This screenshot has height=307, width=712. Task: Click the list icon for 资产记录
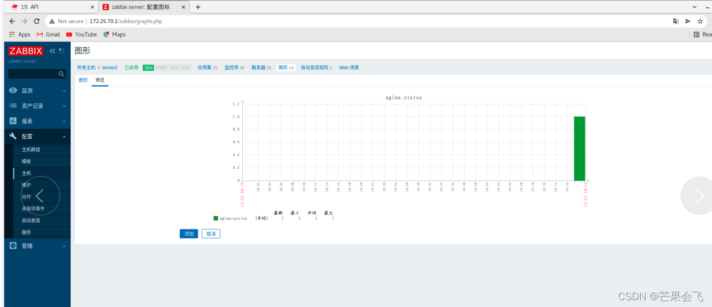pyautogui.click(x=13, y=106)
